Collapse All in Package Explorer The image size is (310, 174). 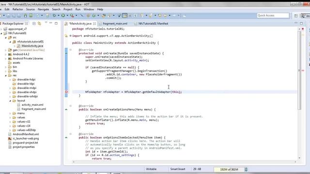[x=34, y=24]
